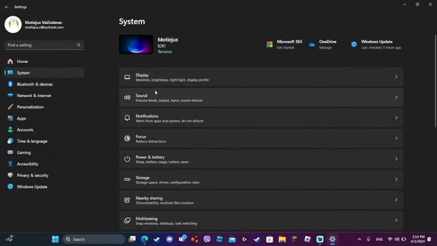437x246 pixels.
Task: Click the Privacy & security shield icon
Action: click(10, 175)
